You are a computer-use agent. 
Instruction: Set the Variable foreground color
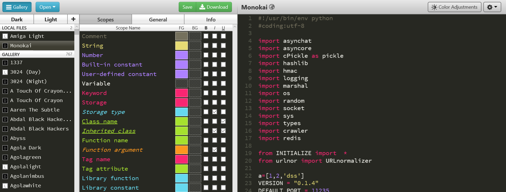coord(182,83)
